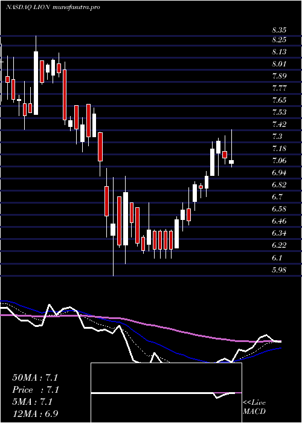302x423 pixels.
Task: Click the 12MA : 6.9 readout
Action: 36,413
